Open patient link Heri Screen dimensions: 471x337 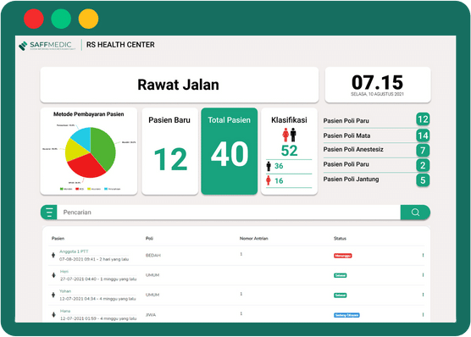(x=64, y=271)
